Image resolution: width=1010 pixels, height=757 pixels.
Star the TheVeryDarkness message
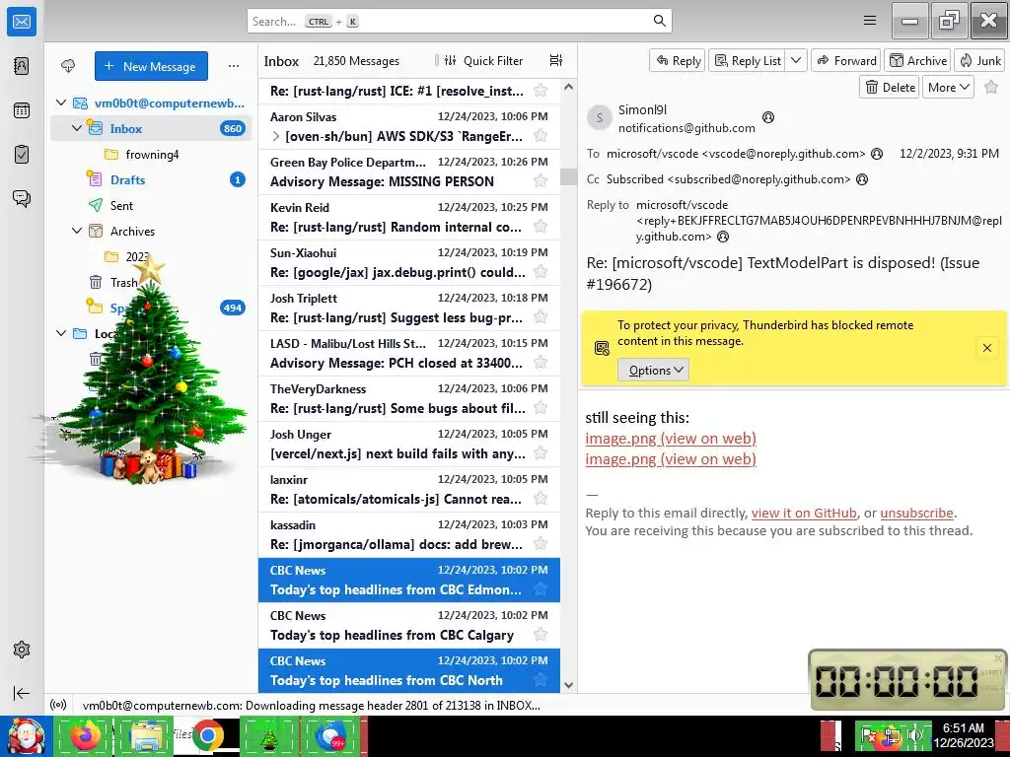pos(541,408)
